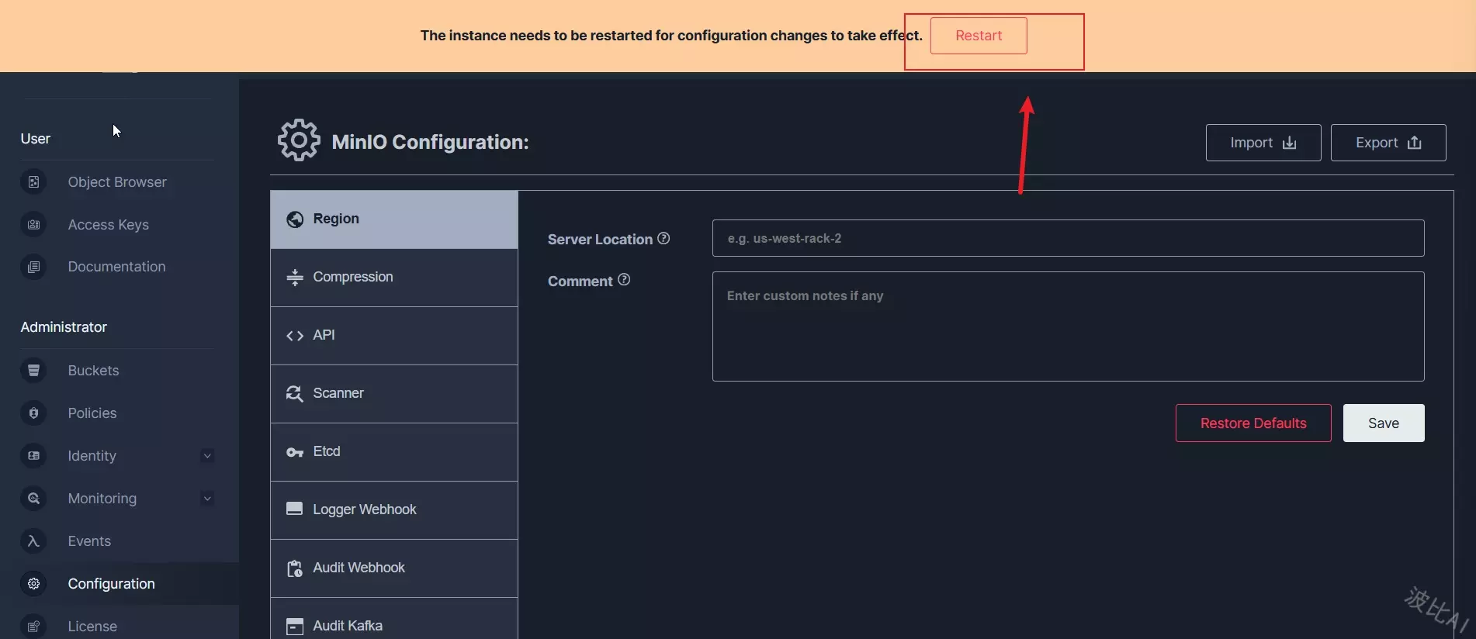Click the Object Browser sidebar icon
Image resolution: width=1476 pixels, height=639 pixels.
point(33,182)
